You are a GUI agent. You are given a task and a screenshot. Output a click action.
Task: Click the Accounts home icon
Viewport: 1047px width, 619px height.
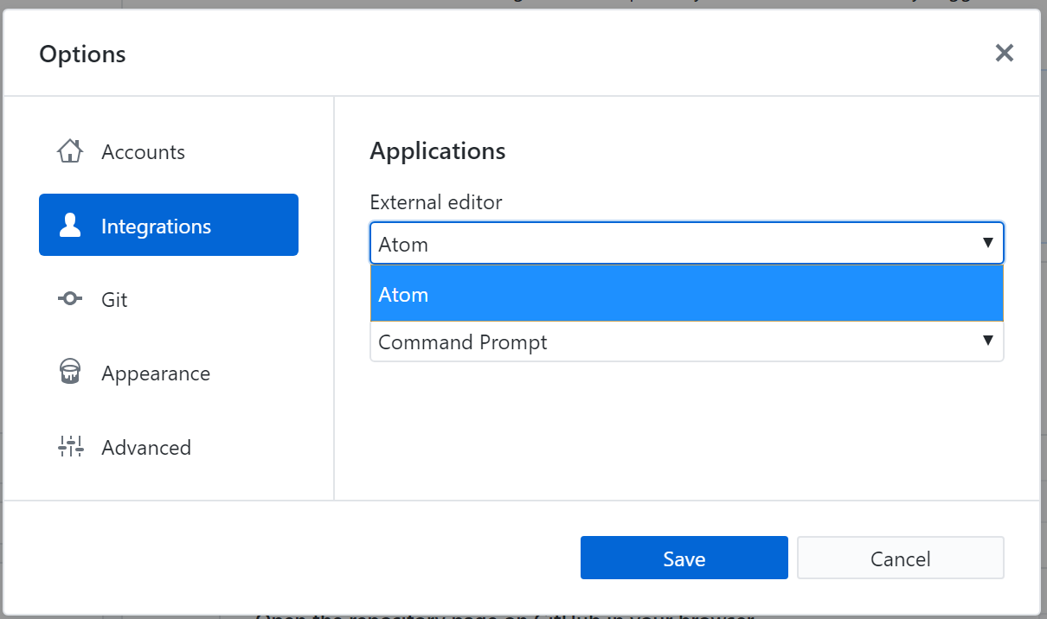[x=69, y=150]
